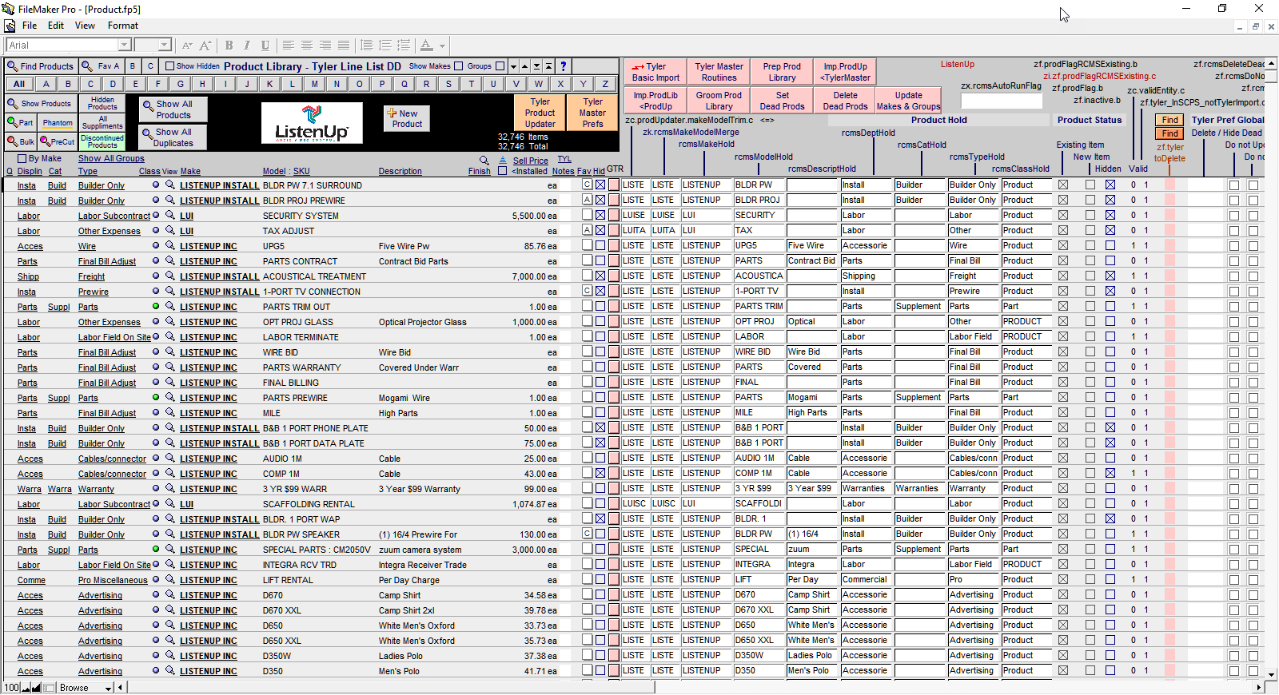This screenshot has height=695, width=1279.
Task: Toggle the status area icon in status bar
Action: tap(47, 688)
